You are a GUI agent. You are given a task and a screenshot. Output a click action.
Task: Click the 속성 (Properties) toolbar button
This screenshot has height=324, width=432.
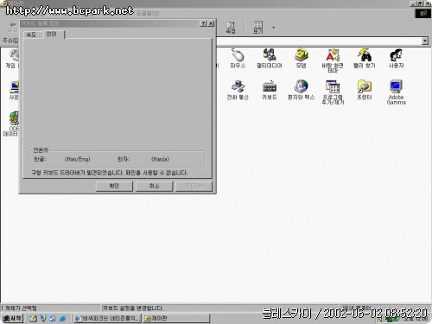[231, 28]
